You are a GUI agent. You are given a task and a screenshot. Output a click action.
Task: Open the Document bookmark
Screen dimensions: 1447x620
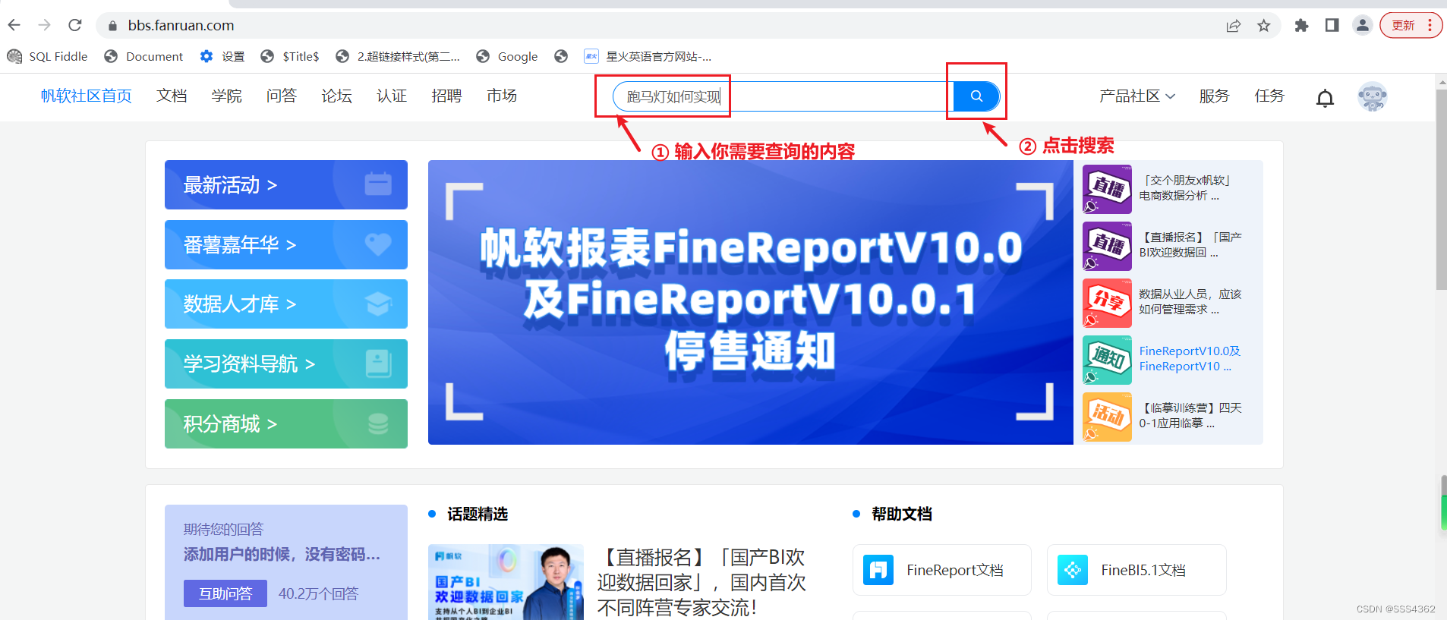point(143,56)
